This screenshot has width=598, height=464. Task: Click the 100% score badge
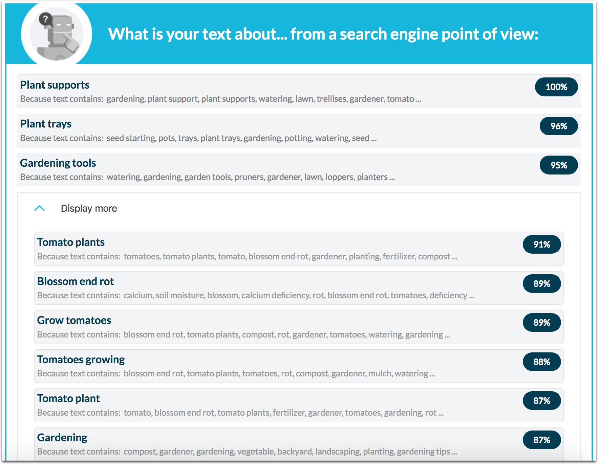pos(556,87)
